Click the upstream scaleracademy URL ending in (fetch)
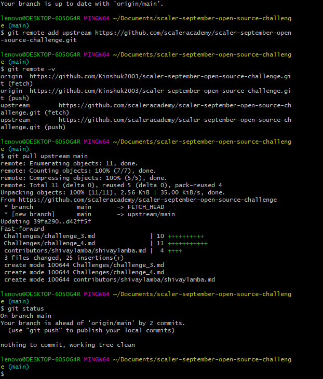This screenshot has height=379, width=323. (146, 109)
